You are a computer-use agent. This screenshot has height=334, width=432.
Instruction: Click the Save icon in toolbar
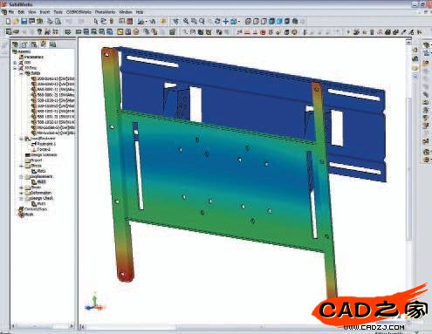(x=24, y=21)
